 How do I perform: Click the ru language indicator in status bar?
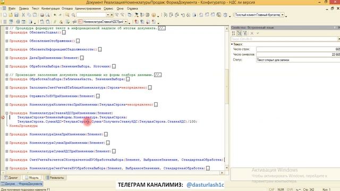click(299, 189)
